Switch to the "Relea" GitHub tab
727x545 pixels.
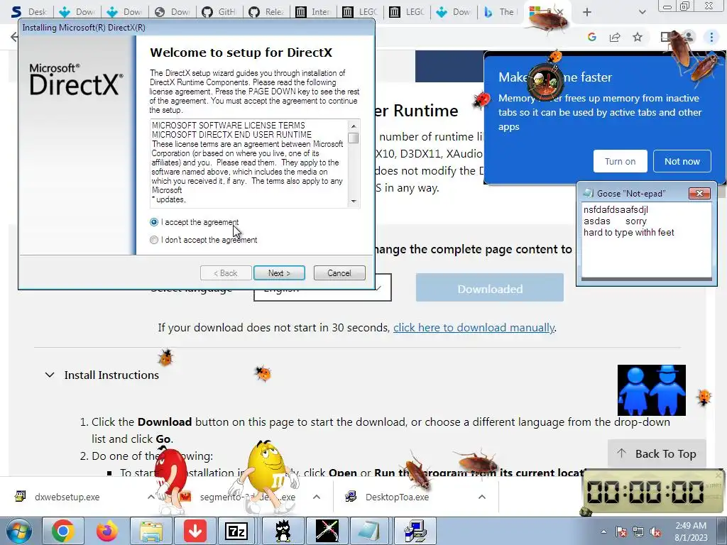pyautogui.click(x=266, y=12)
